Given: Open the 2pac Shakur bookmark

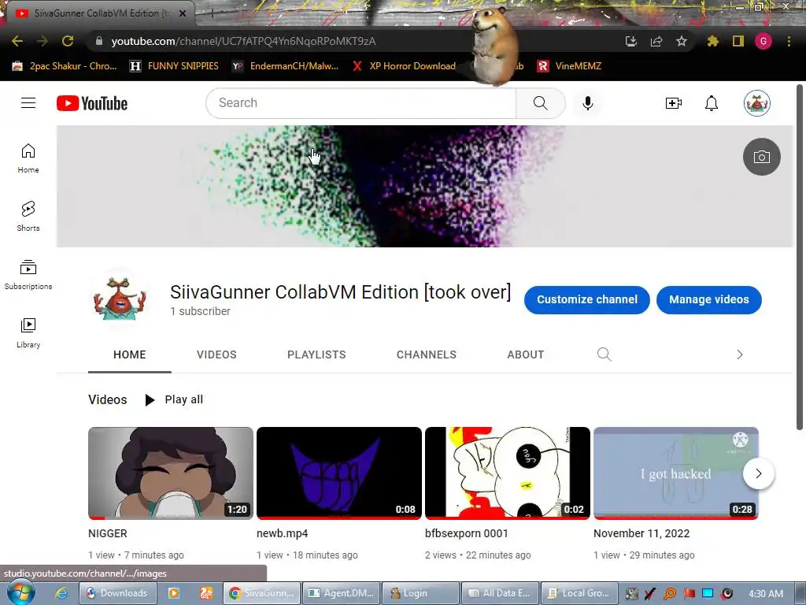Looking at the screenshot, I should pos(65,66).
